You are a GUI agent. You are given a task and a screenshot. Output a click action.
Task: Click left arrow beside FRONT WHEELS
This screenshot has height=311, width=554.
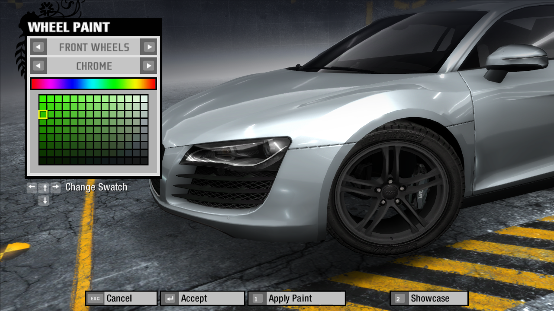(39, 47)
